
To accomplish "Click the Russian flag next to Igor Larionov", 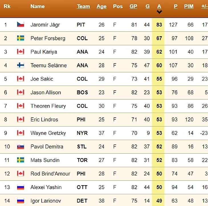I will coord(20,201).
